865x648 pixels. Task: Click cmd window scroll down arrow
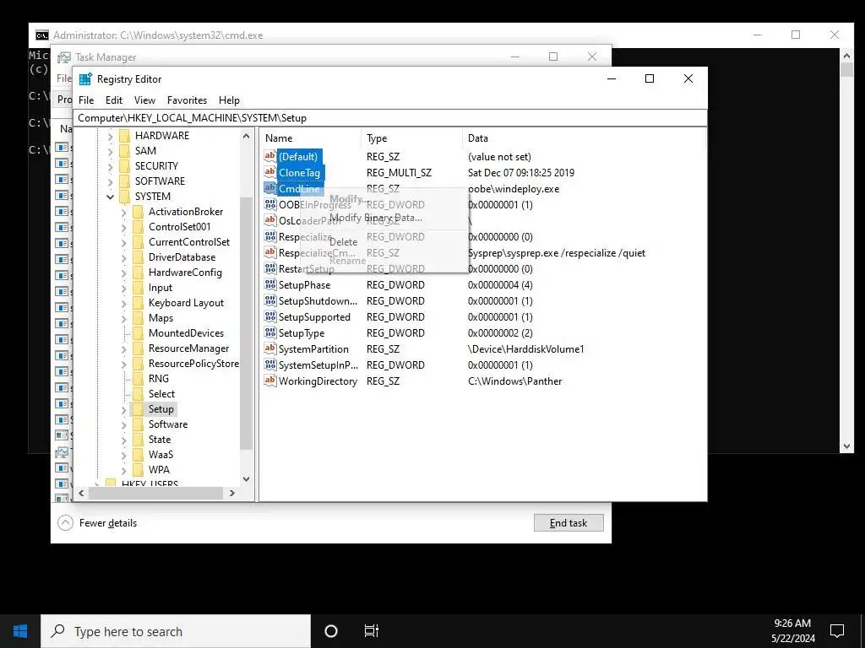point(846,446)
